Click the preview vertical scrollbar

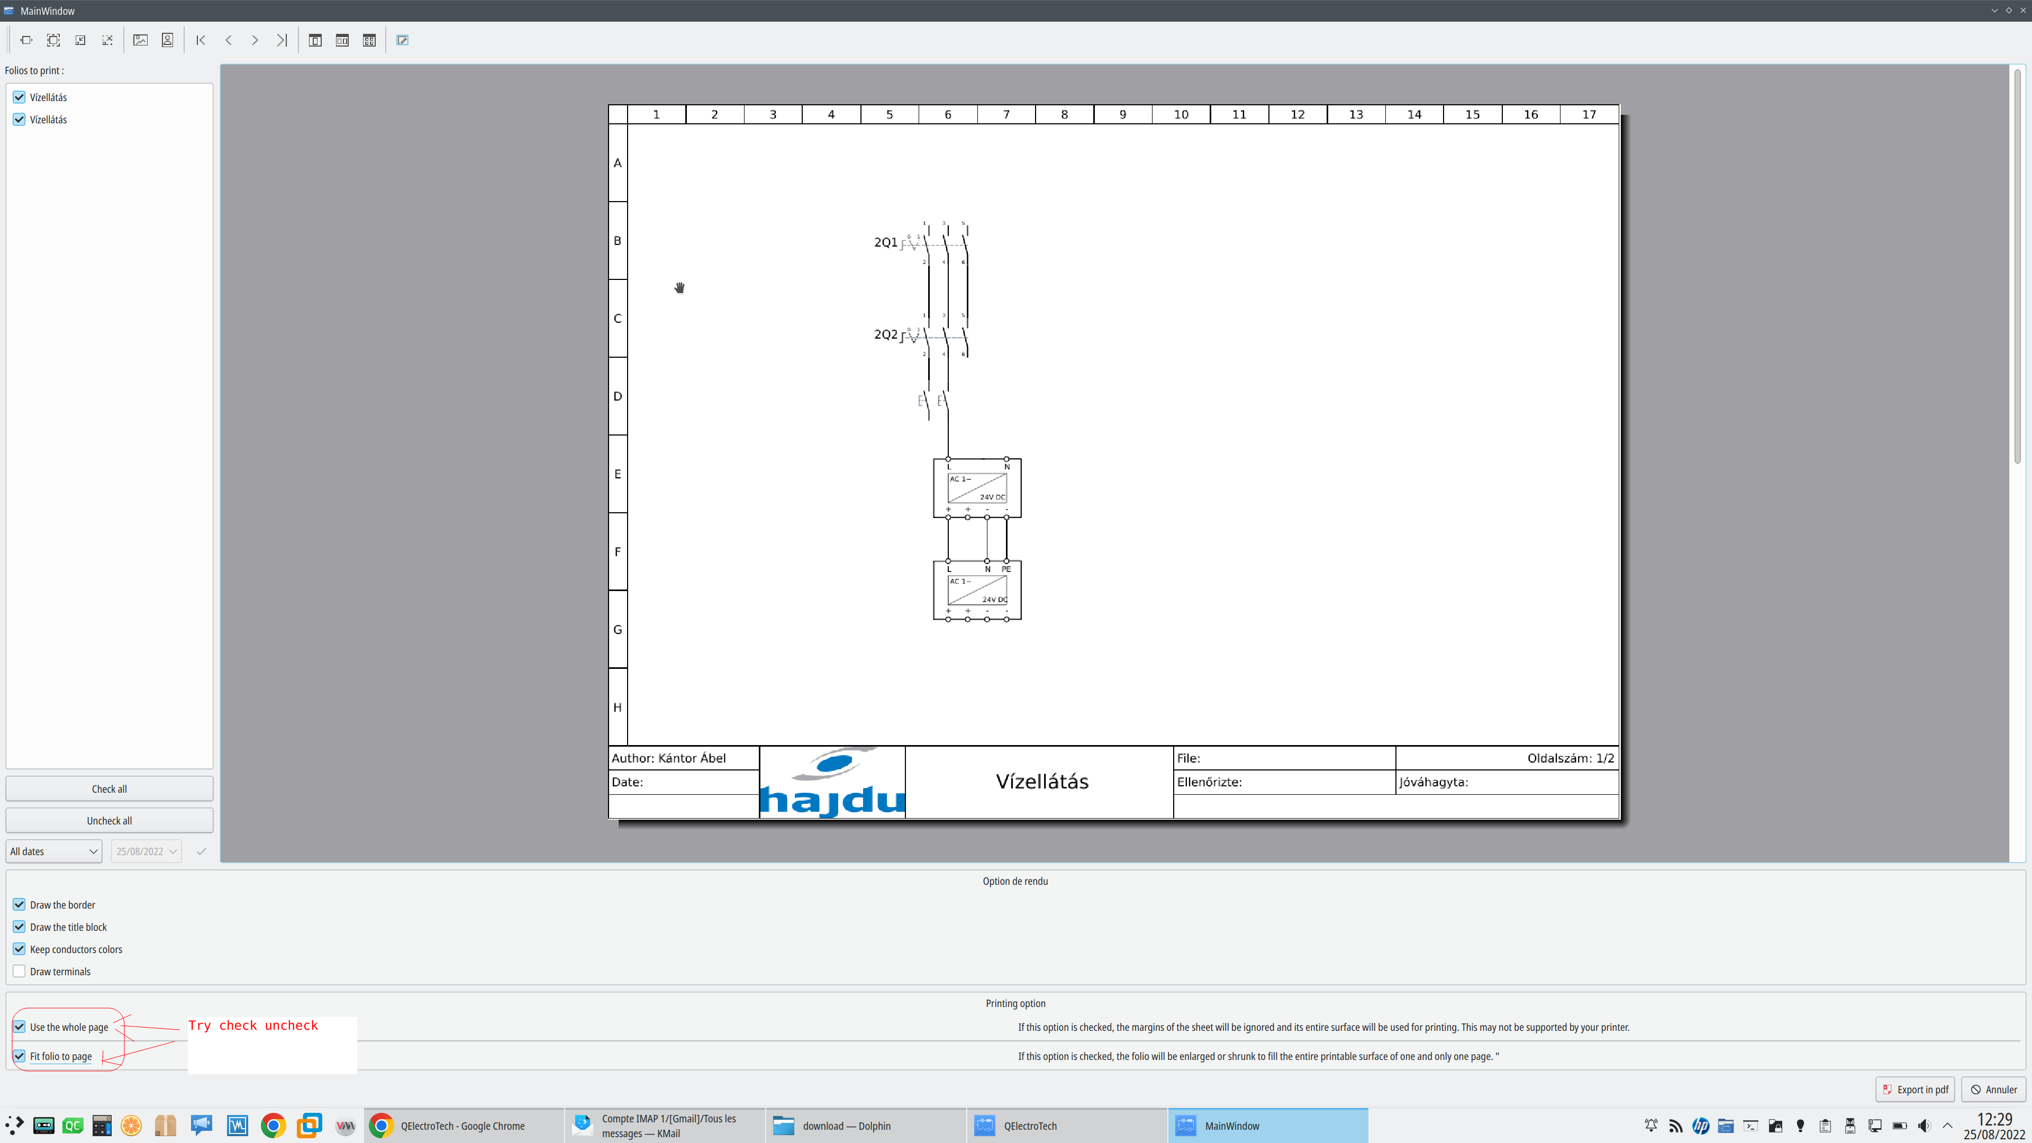pos(2017,268)
